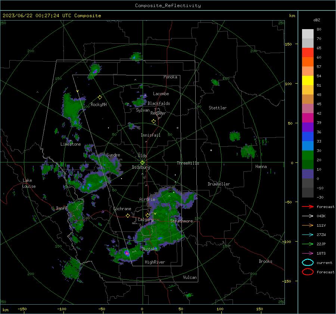This screenshot has width=336, height=314.
Task: Click the Hanna town label
Action: click(261, 167)
